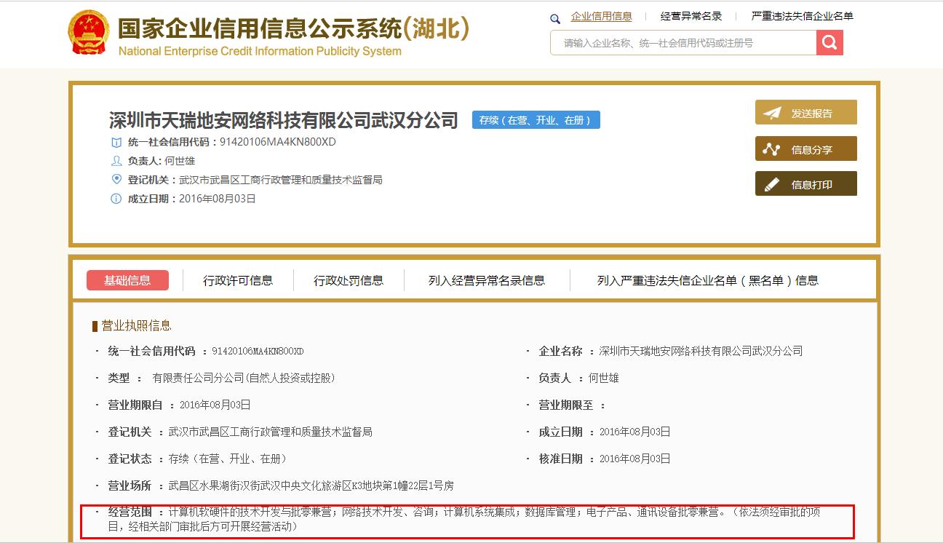Image resolution: width=943 pixels, height=543 pixels.
Task: Click the 营业期限自 date value
Action: 215,405
